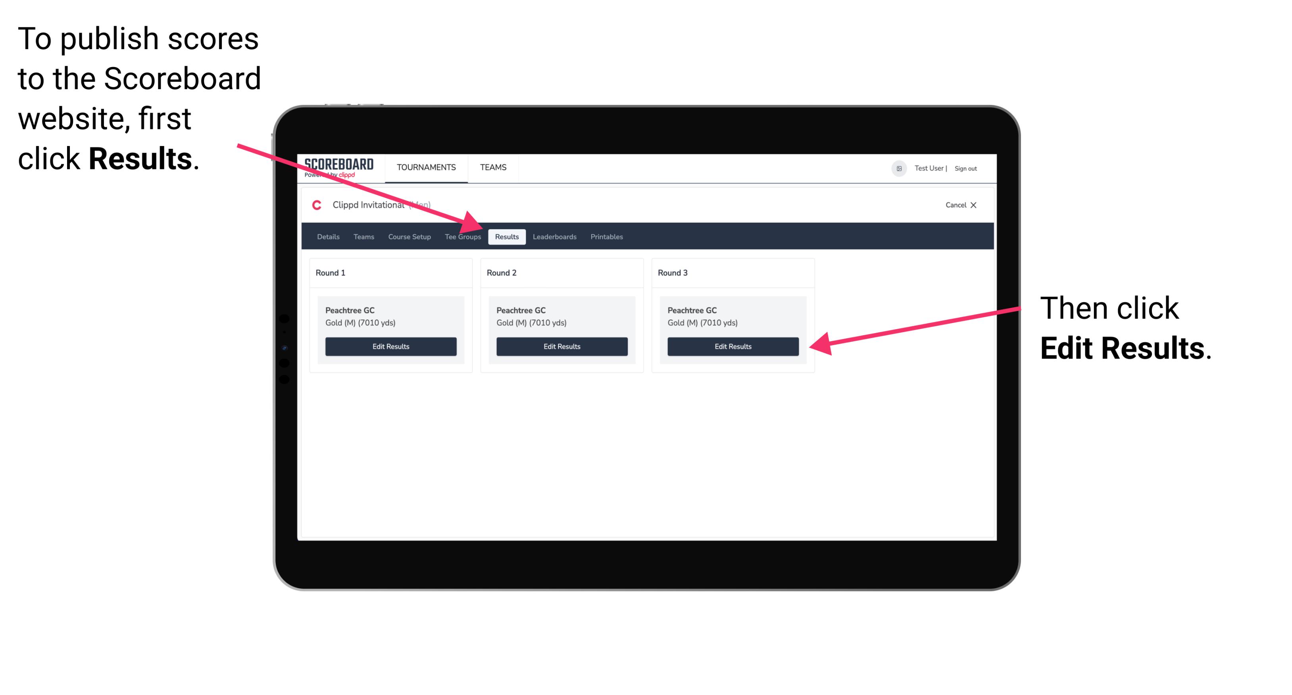The height and width of the screenshot is (695, 1292).
Task: Expand the Course Setup tab
Action: pyautogui.click(x=408, y=236)
